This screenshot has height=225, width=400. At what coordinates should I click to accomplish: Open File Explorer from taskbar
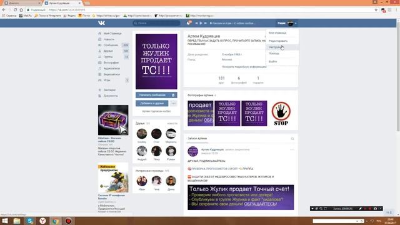(x=17, y=221)
